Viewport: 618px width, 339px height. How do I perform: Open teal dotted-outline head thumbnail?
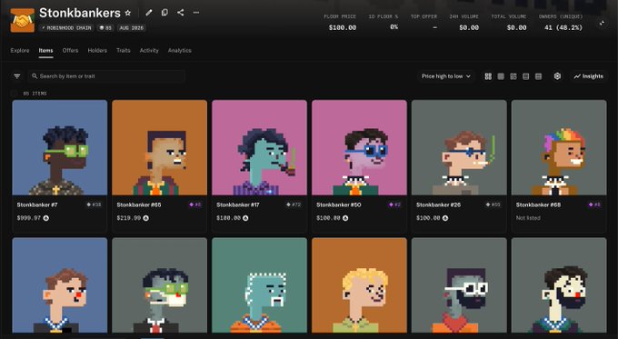pyautogui.click(x=259, y=285)
